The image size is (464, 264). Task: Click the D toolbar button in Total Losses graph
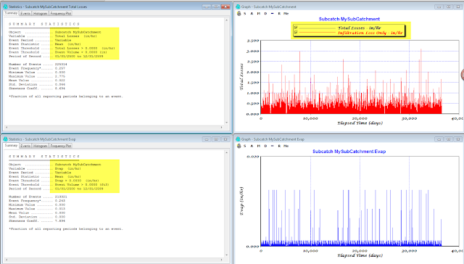[265, 14]
